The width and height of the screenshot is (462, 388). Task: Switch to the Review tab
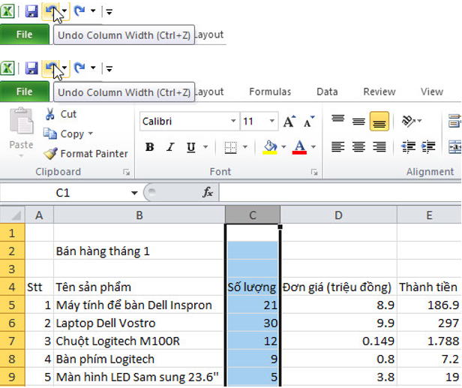(379, 92)
